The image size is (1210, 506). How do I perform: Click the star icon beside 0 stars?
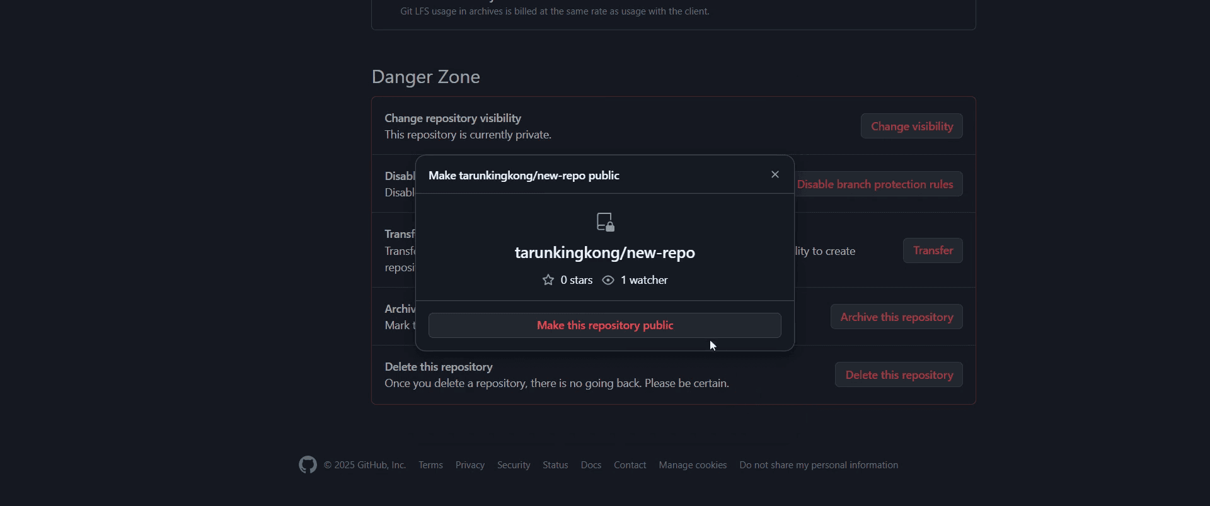548,280
